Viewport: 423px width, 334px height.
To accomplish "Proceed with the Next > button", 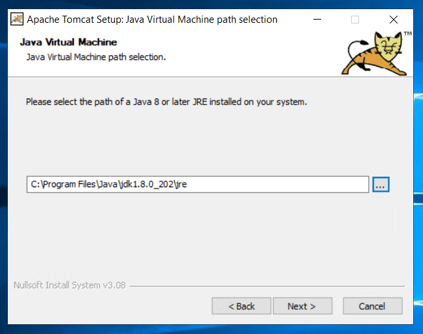I will click(x=302, y=306).
